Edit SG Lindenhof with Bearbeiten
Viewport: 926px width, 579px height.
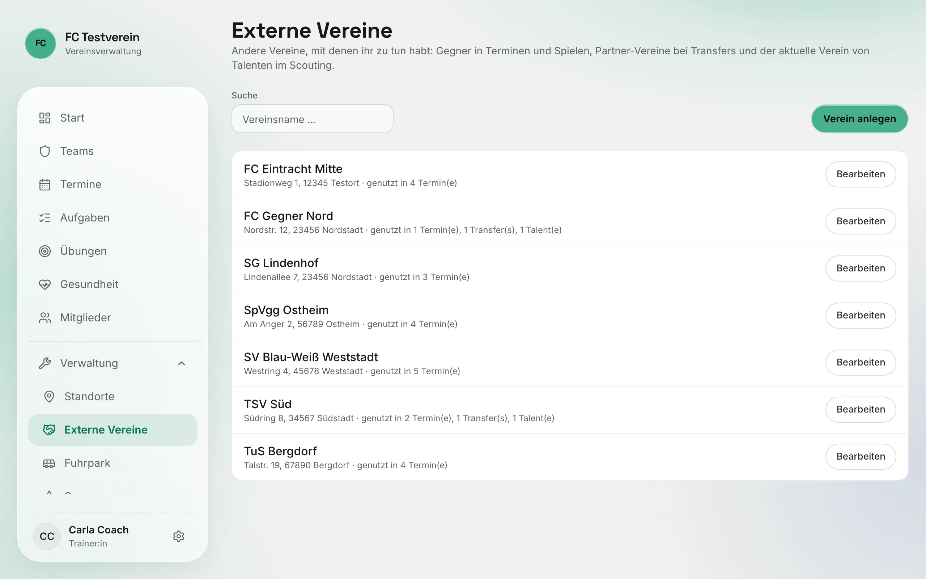(861, 269)
